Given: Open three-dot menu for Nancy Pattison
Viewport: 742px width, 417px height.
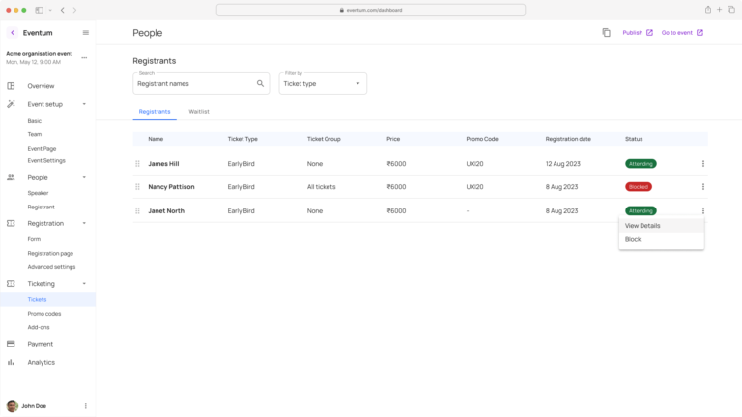Looking at the screenshot, I should (x=702, y=187).
